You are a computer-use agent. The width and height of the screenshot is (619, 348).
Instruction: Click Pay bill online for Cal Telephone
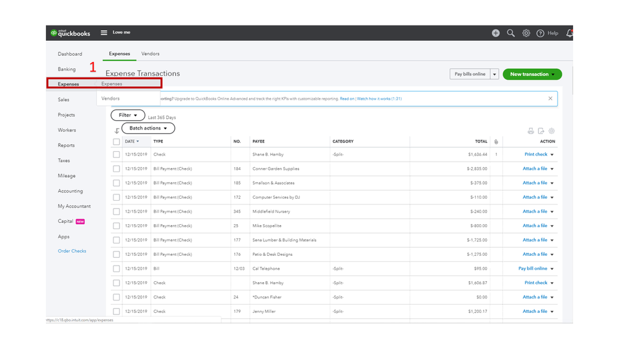pyautogui.click(x=532, y=268)
